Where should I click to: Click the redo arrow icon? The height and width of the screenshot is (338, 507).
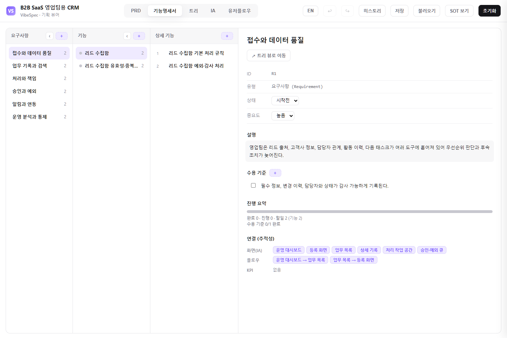(348, 11)
